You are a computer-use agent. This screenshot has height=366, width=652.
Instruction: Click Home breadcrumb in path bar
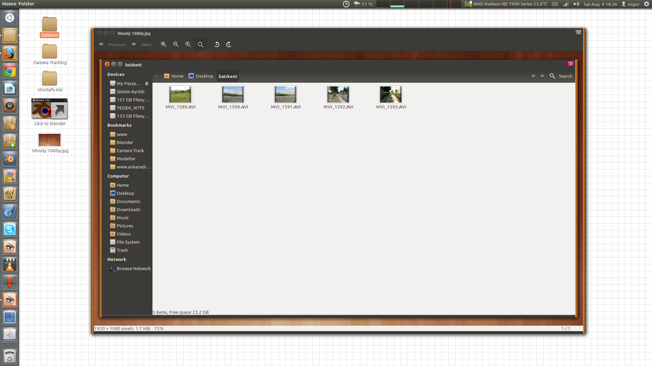click(174, 76)
